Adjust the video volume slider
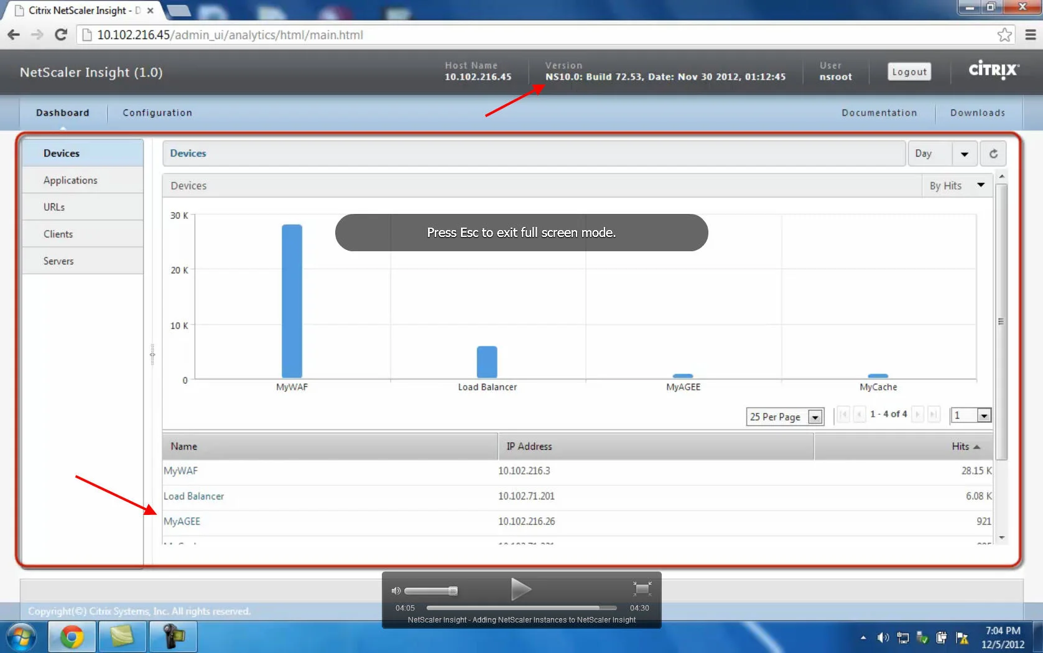Image resolution: width=1043 pixels, height=653 pixels. (x=431, y=591)
